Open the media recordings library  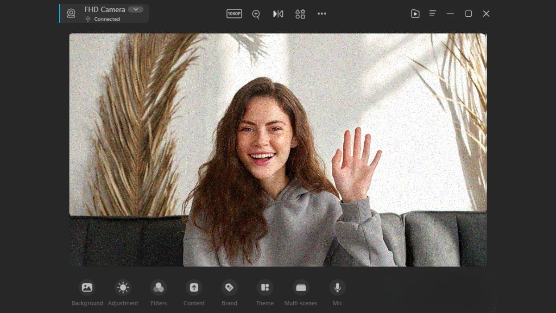pyautogui.click(x=415, y=13)
